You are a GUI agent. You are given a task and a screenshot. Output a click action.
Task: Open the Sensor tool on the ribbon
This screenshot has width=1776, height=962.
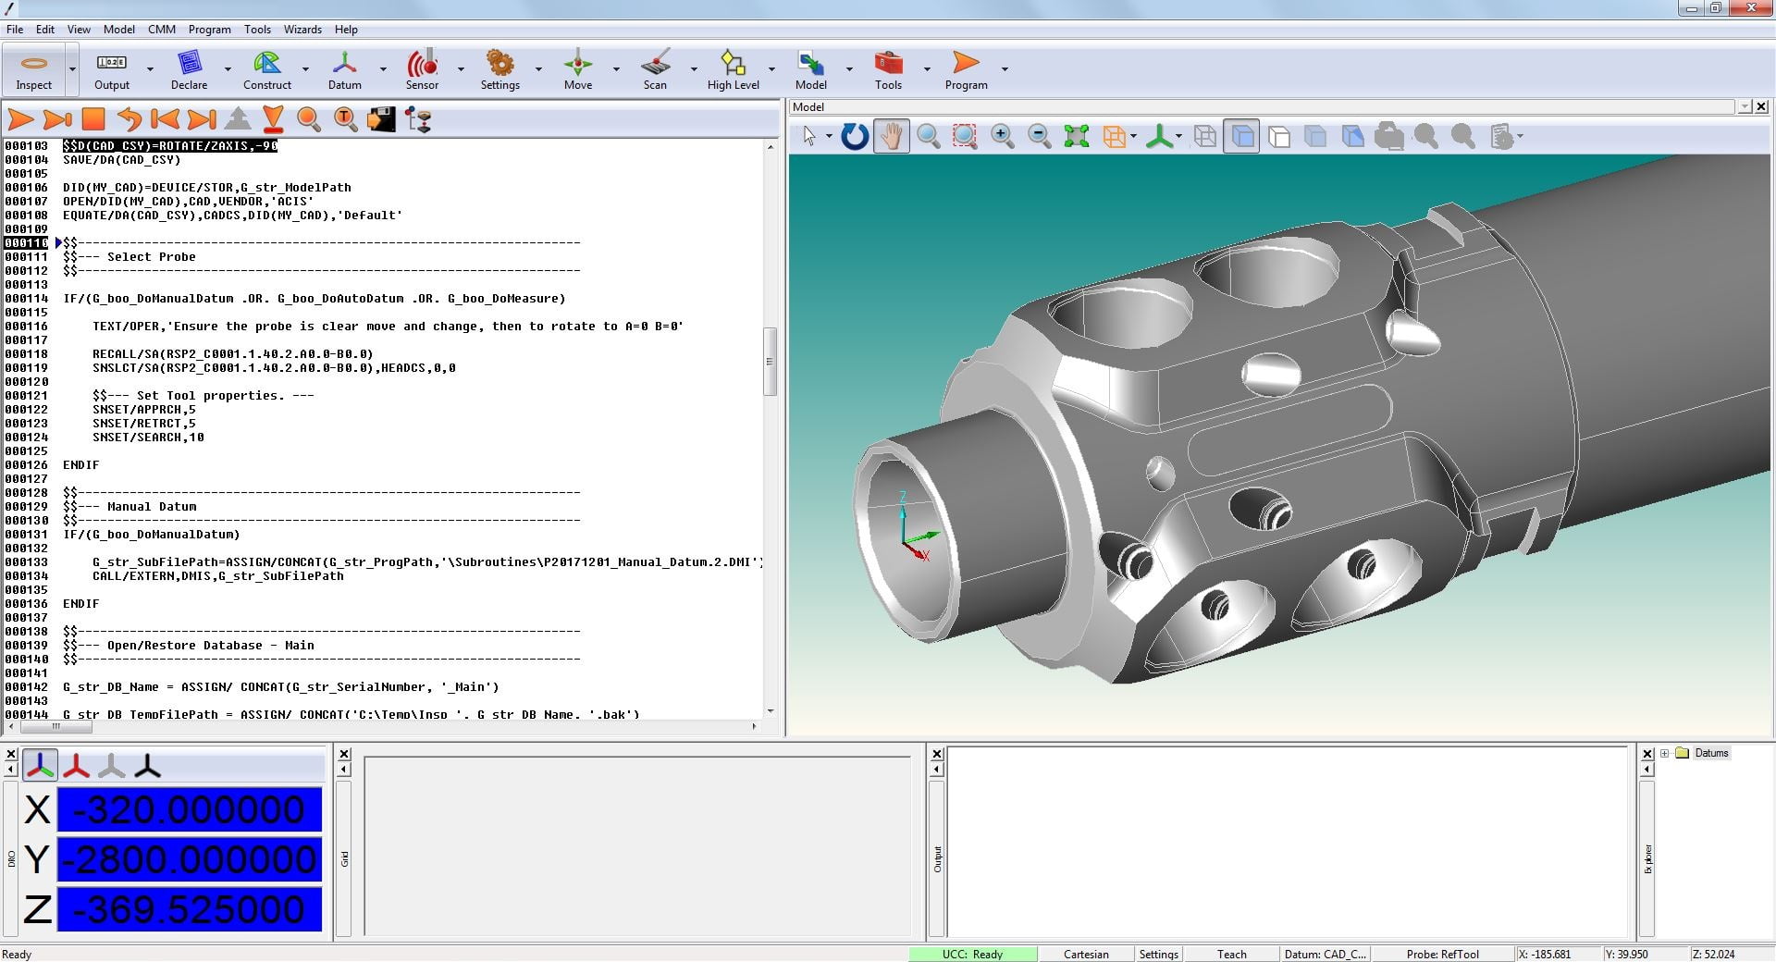(422, 65)
